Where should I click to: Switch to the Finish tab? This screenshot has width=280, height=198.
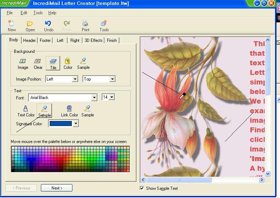(112, 40)
